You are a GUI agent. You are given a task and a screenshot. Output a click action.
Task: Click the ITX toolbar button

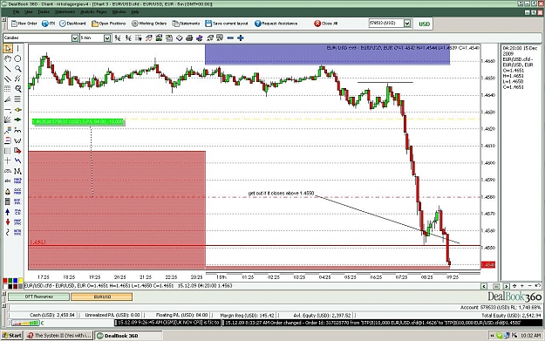(x=48, y=24)
